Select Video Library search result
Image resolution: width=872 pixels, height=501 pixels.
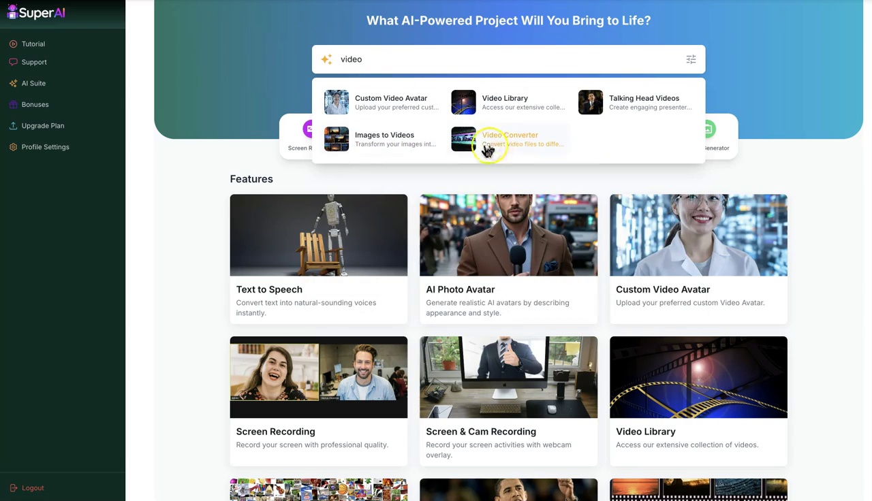508,102
